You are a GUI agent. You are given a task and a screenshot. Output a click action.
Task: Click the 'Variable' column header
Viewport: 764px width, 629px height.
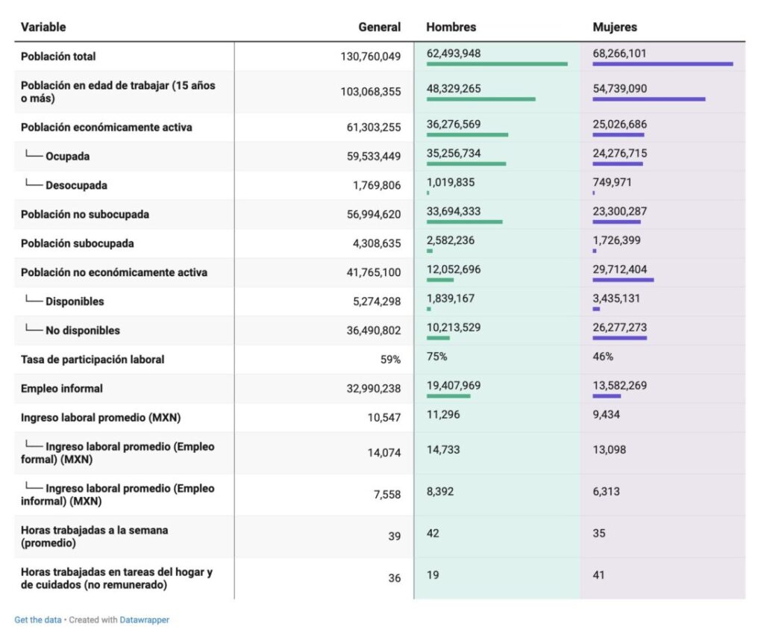point(43,27)
